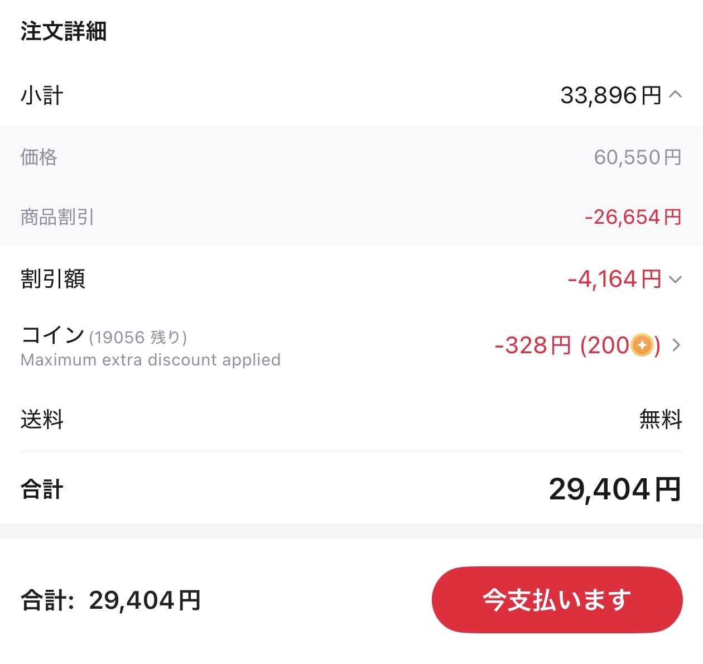This screenshot has height=664, width=703.
Task: Tap the 注文詳細 heading
Action: point(64,31)
